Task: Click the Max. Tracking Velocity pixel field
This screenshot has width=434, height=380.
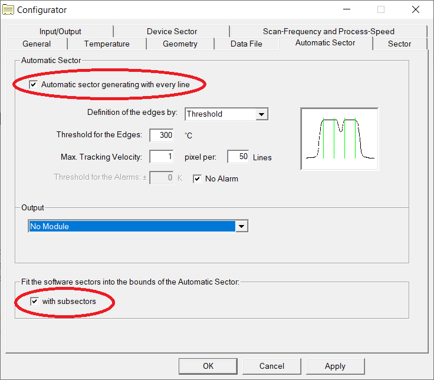Action: tap(162, 157)
